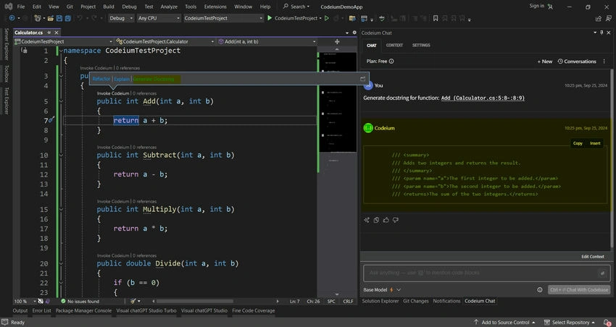Click the feedback icon at far top right
This screenshot has height=327, width=616.
point(609,18)
